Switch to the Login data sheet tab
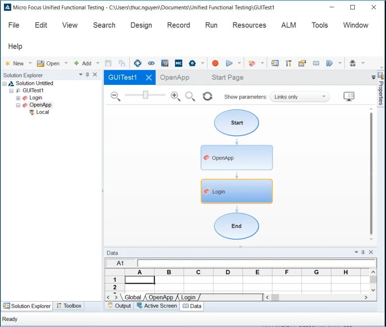 (188, 297)
